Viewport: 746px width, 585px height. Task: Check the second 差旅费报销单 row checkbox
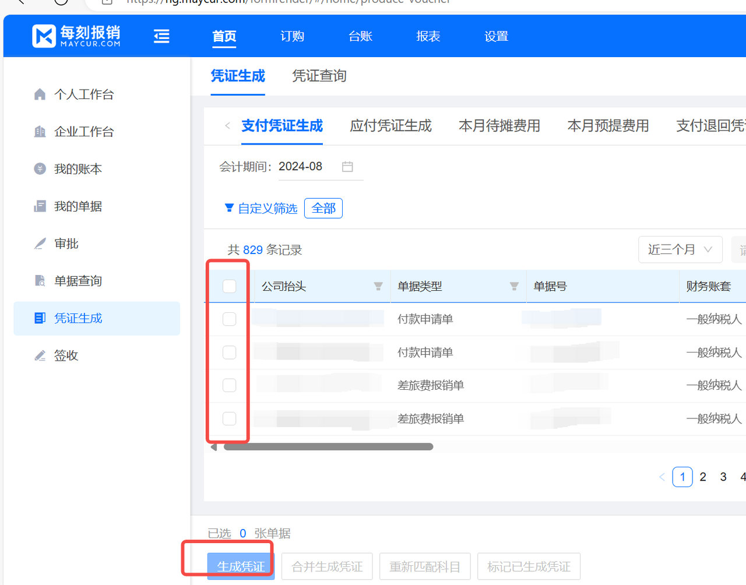pos(229,418)
